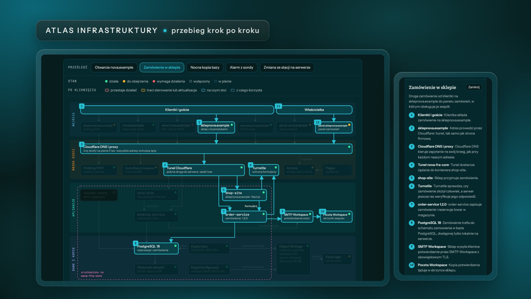Click the dimmed akademianova.example node
This screenshot has width=531, height=299.
(x=99, y=127)
